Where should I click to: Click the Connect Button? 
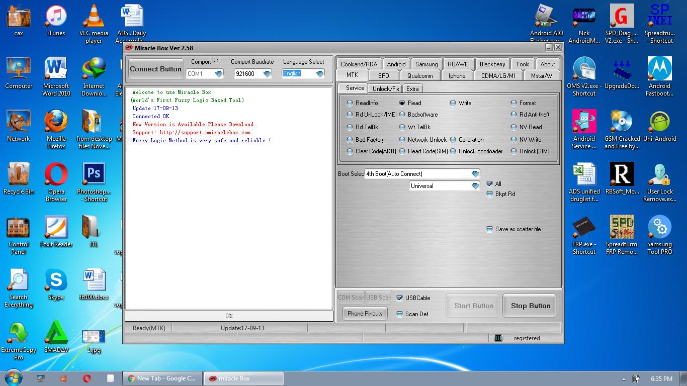click(155, 69)
